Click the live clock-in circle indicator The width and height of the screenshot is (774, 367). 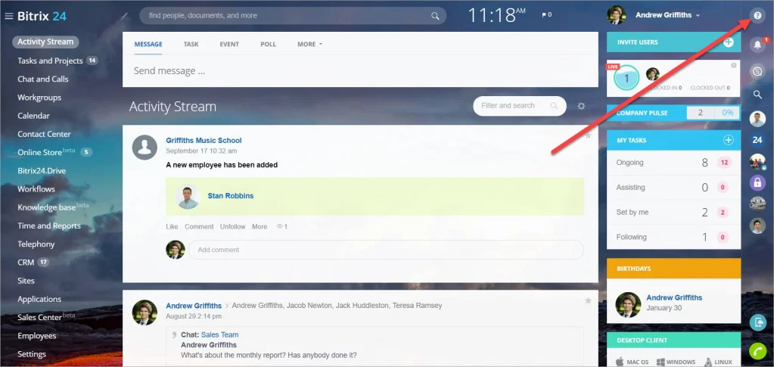point(626,77)
